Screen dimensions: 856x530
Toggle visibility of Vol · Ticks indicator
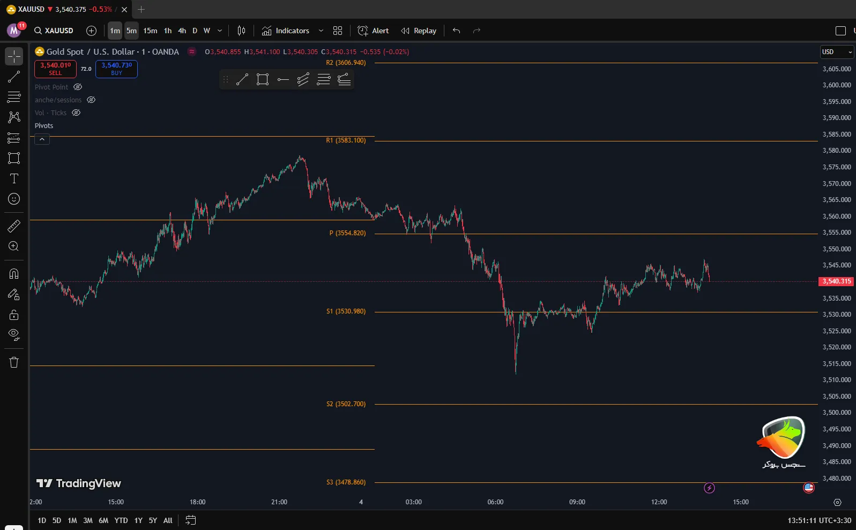[76, 113]
